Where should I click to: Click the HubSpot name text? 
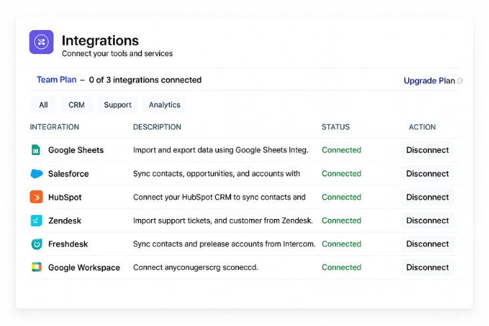coord(65,197)
